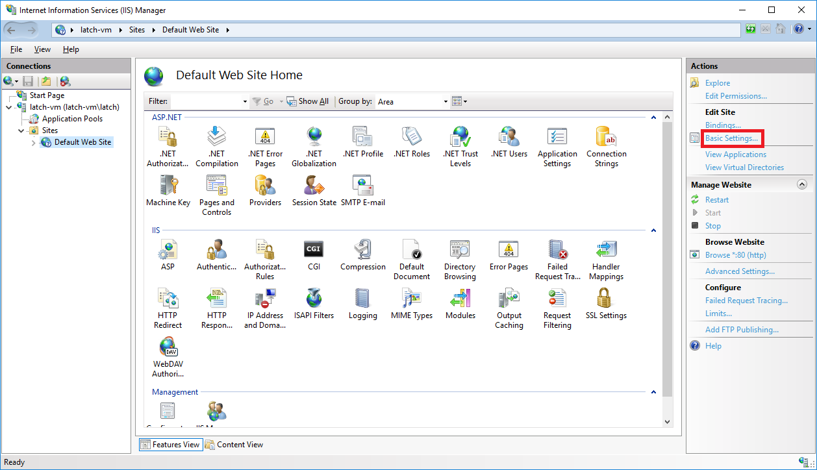
Task: Click the Restart website link
Action: 717,200
